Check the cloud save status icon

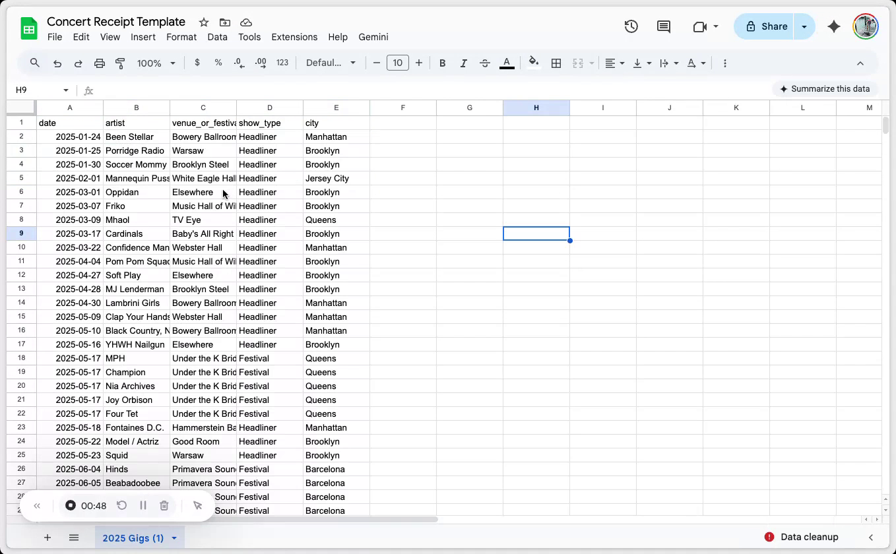click(246, 22)
